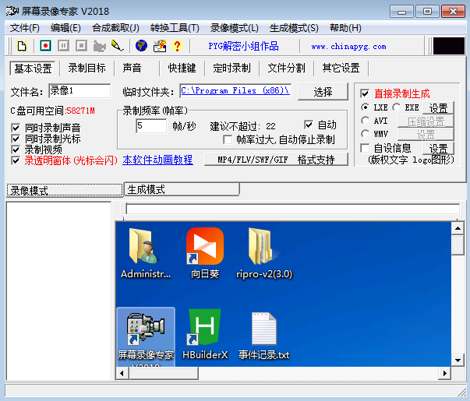Click the camera toolbar icon
This screenshot has width=470, height=401.
point(100,46)
